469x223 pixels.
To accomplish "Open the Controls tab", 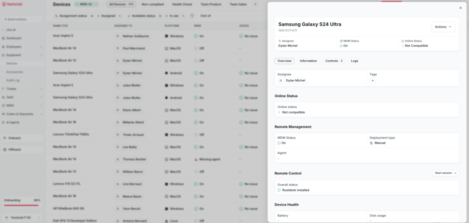I will click(333, 61).
